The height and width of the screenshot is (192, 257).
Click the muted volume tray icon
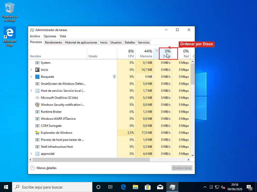pos(223,187)
